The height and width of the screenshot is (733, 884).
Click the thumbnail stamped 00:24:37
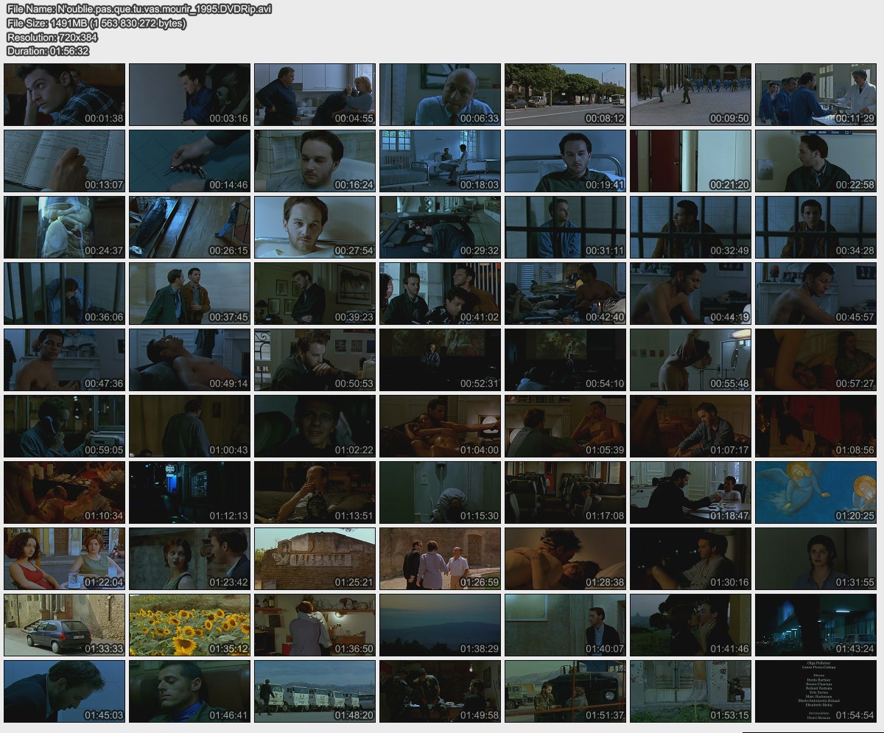[x=64, y=227]
